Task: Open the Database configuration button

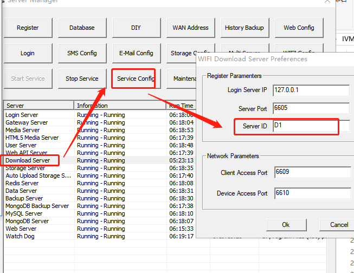Action: (x=82, y=28)
